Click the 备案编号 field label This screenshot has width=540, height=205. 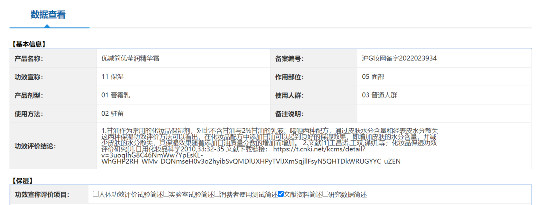pyautogui.click(x=289, y=59)
